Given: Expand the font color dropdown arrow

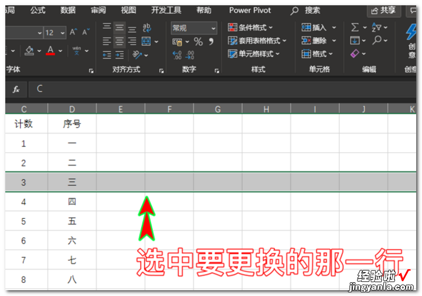Looking at the screenshot, I should tap(60, 51).
